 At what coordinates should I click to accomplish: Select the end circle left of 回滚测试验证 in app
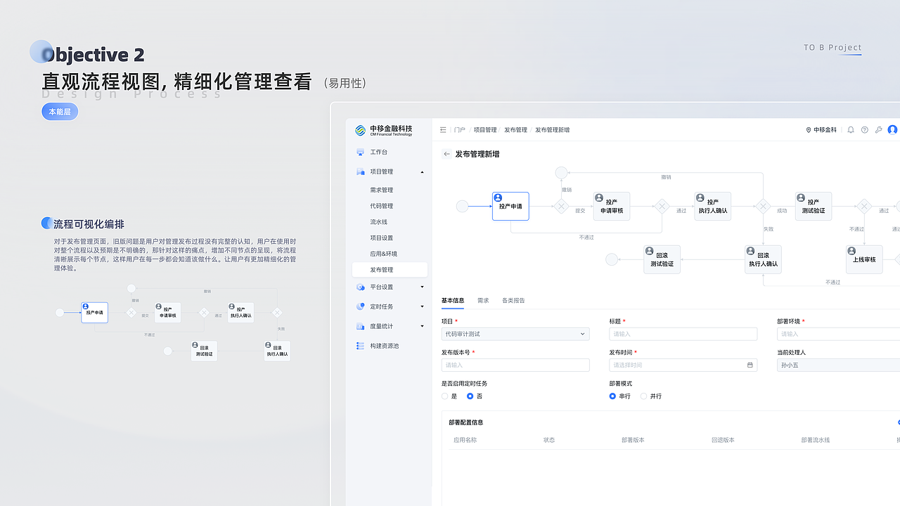612,259
